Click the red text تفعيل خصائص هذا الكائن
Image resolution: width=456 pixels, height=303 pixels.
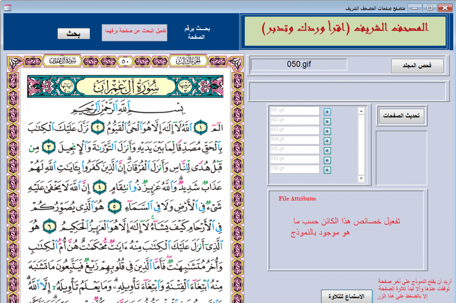[346, 226]
